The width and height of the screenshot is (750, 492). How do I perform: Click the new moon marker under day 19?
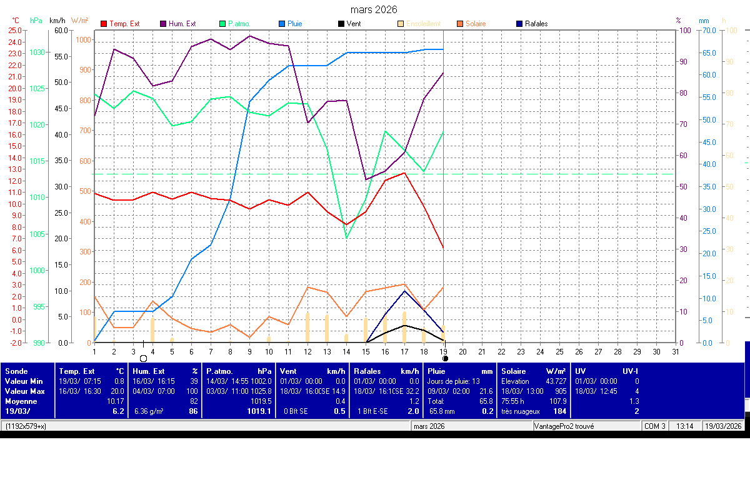click(445, 358)
